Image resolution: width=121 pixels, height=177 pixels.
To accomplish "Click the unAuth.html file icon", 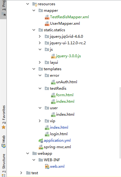I will pos(53,82).
